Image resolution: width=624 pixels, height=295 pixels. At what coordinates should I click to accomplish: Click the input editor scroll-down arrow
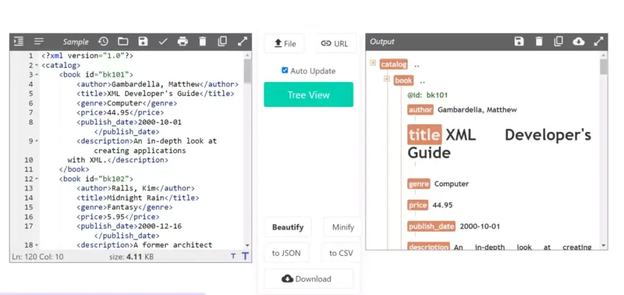[247, 246]
